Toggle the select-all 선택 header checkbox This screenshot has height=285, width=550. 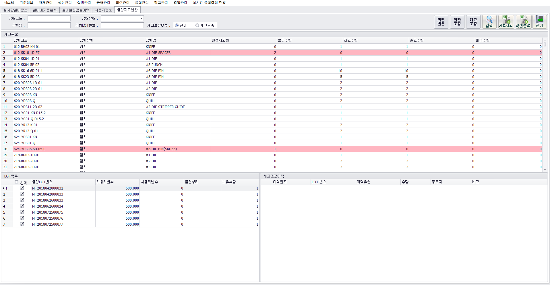click(x=17, y=182)
